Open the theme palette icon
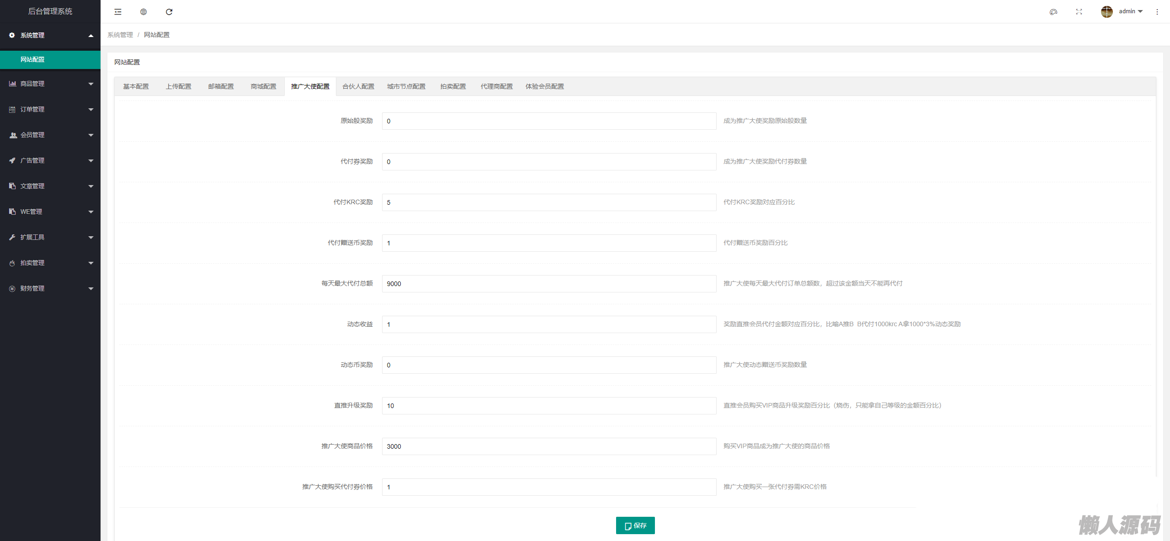This screenshot has height=541, width=1170. [x=1053, y=12]
